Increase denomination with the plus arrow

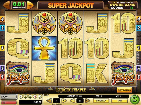click(30, 5)
